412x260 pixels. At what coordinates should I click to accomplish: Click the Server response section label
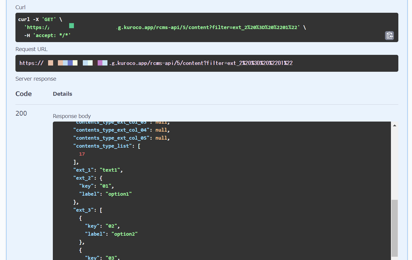[36, 79]
